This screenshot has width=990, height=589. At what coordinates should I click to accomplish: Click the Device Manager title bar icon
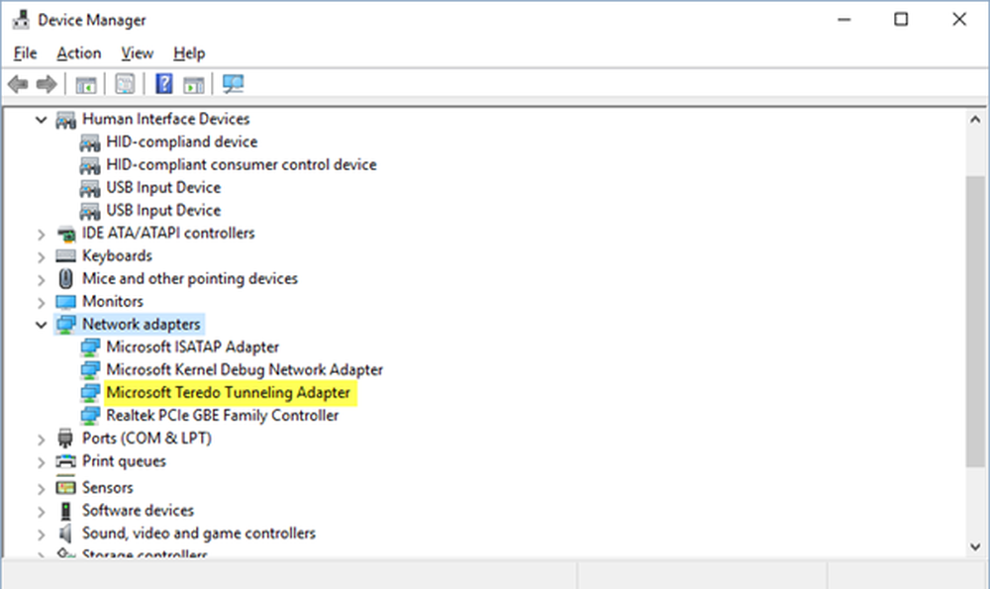[21, 20]
